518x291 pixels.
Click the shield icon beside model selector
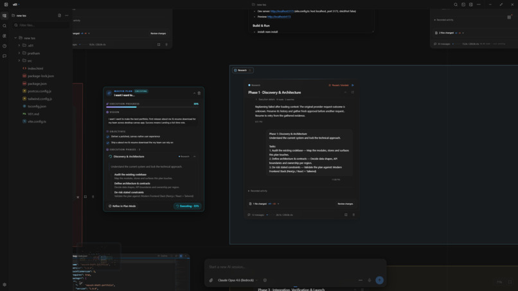265,280
